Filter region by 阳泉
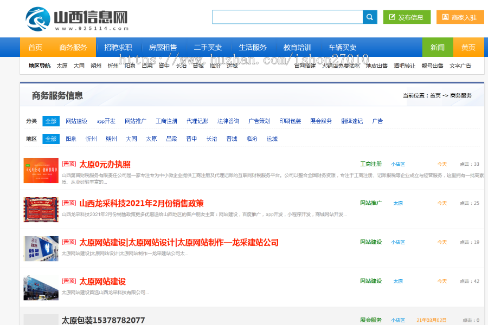This screenshot has height=325, width=488. coord(71,139)
